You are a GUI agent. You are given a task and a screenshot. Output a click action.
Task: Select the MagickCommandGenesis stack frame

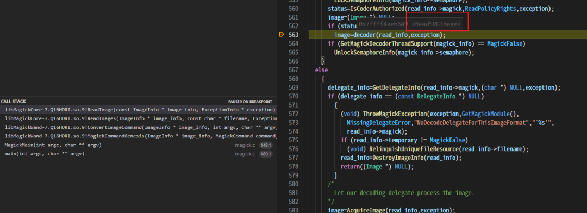[138, 136]
